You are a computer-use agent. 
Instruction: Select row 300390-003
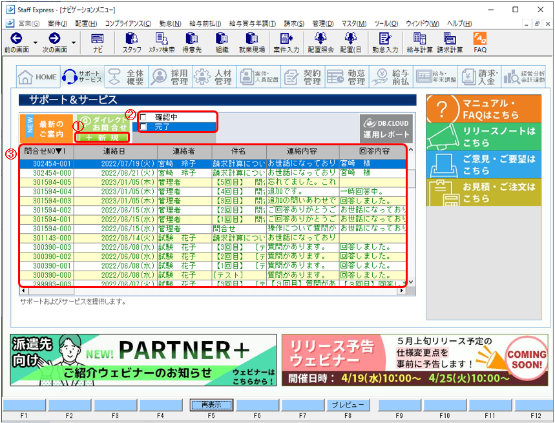coord(213,247)
